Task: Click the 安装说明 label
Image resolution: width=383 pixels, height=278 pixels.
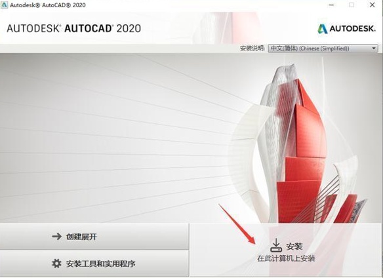Action: (252, 49)
